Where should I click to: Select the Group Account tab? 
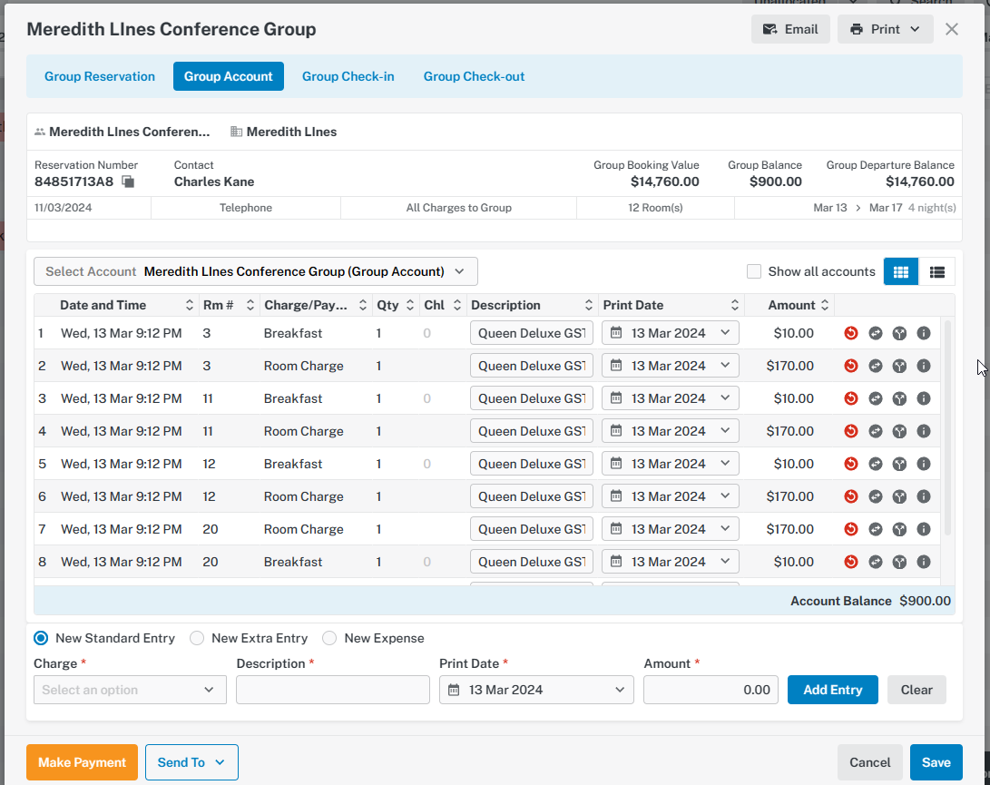[x=229, y=76]
